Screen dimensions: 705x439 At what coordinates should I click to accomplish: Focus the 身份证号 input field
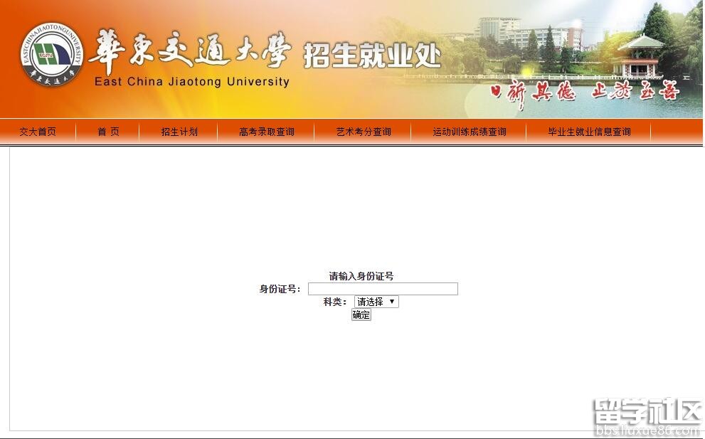pyautogui.click(x=383, y=289)
